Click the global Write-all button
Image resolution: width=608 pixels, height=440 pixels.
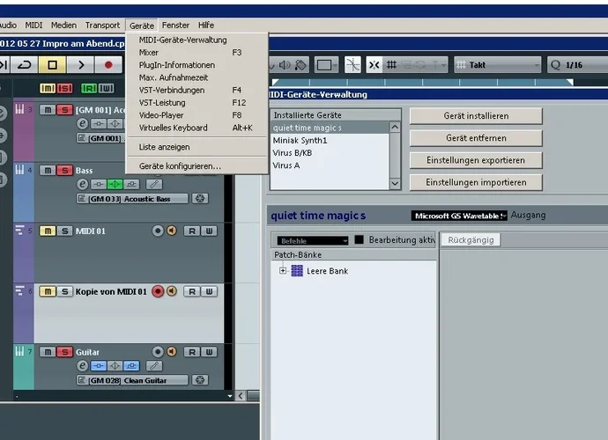106,88
